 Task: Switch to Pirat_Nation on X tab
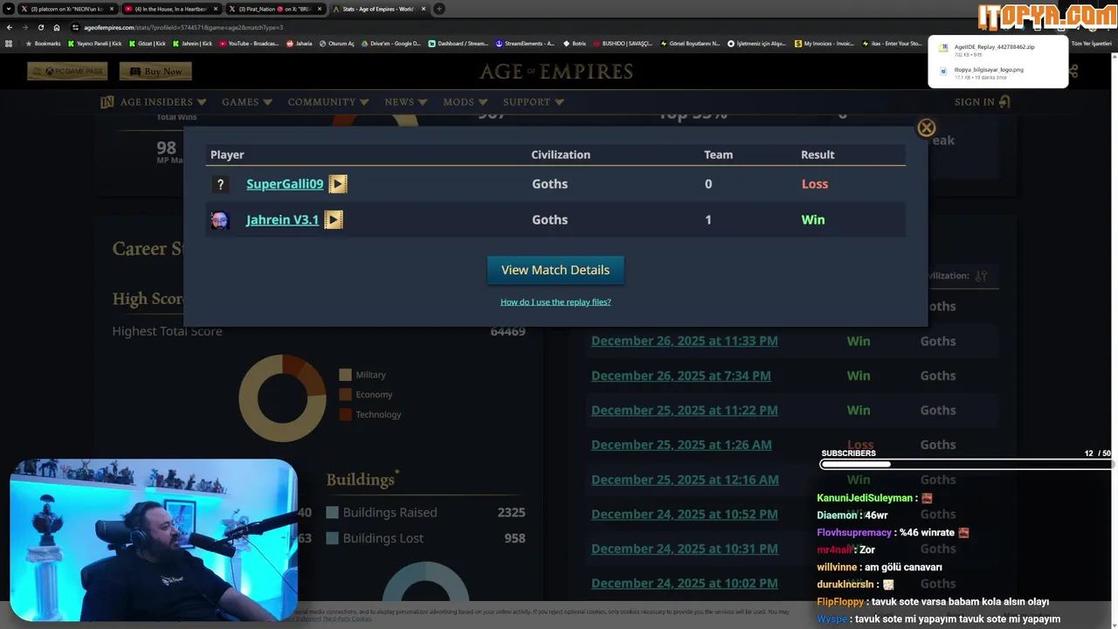pos(274,9)
